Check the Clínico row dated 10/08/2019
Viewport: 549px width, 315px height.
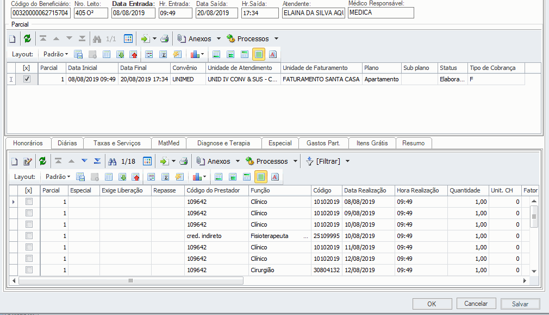coord(29,224)
